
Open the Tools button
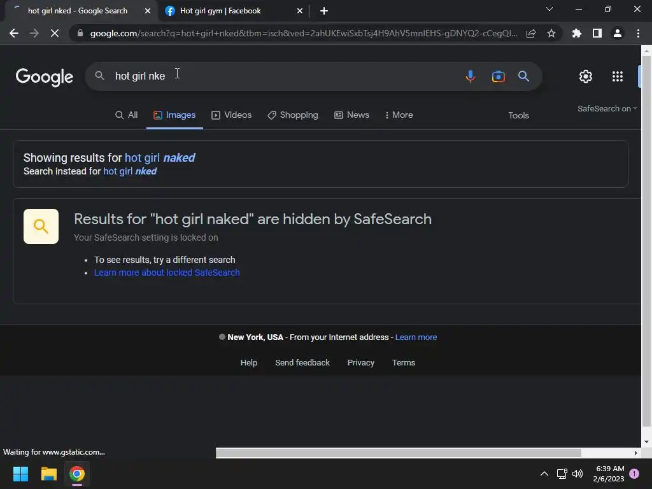coord(518,116)
